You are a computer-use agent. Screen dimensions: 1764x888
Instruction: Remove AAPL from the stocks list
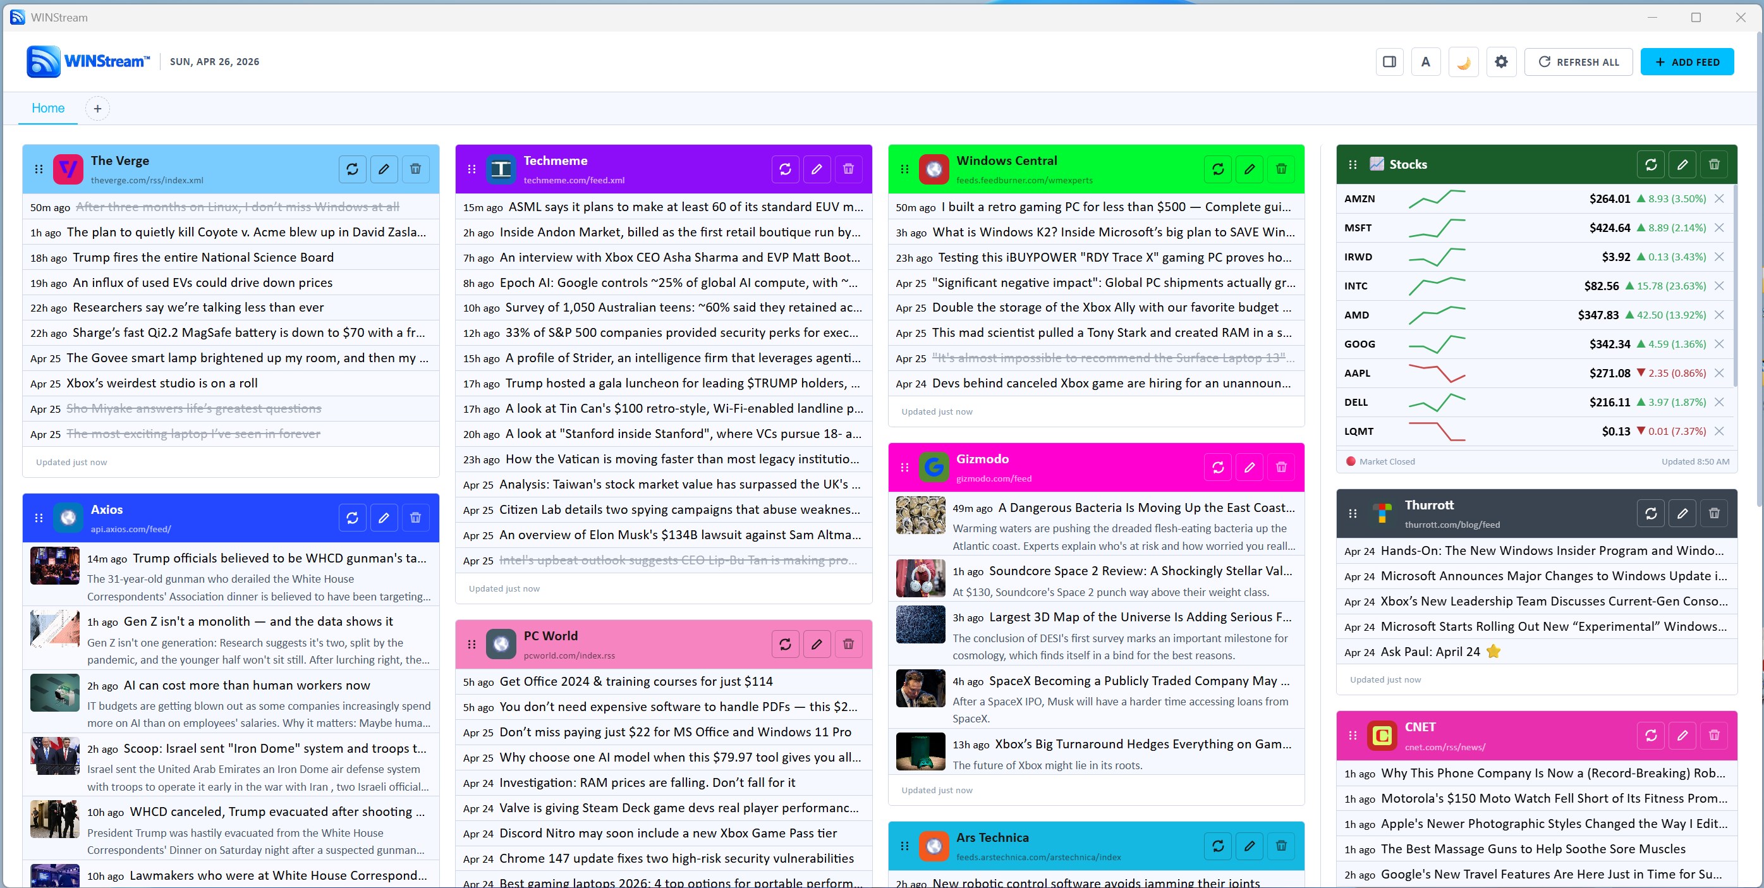pyautogui.click(x=1720, y=373)
